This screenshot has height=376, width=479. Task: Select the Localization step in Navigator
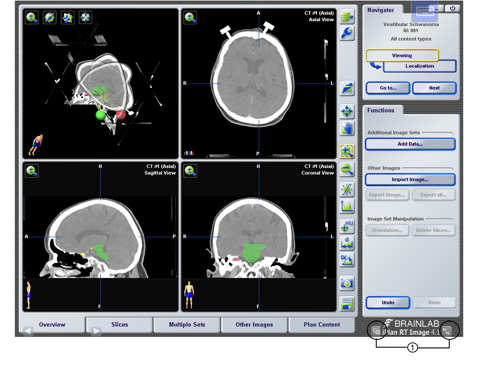(x=420, y=66)
